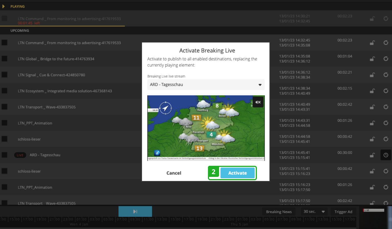Select checkbox next to LTN_PPT_Animation
Screen dimensions: 392x229
[x=4, y=123]
